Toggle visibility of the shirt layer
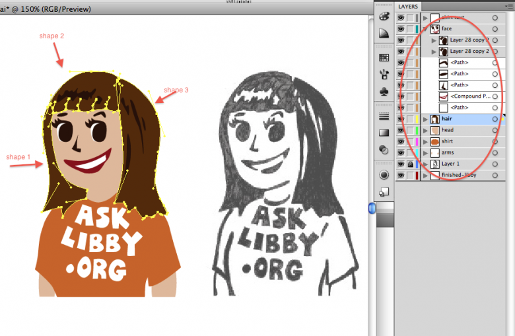 pyautogui.click(x=401, y=141)
